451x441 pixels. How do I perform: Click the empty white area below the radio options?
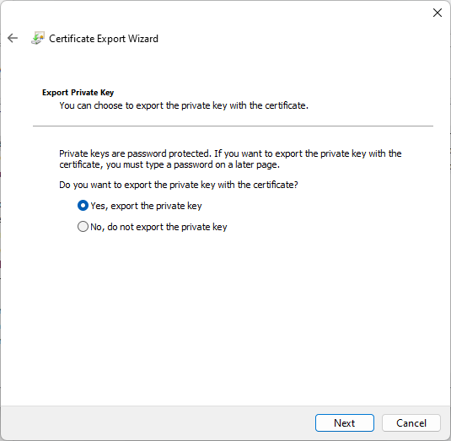(x=226, y=316)
